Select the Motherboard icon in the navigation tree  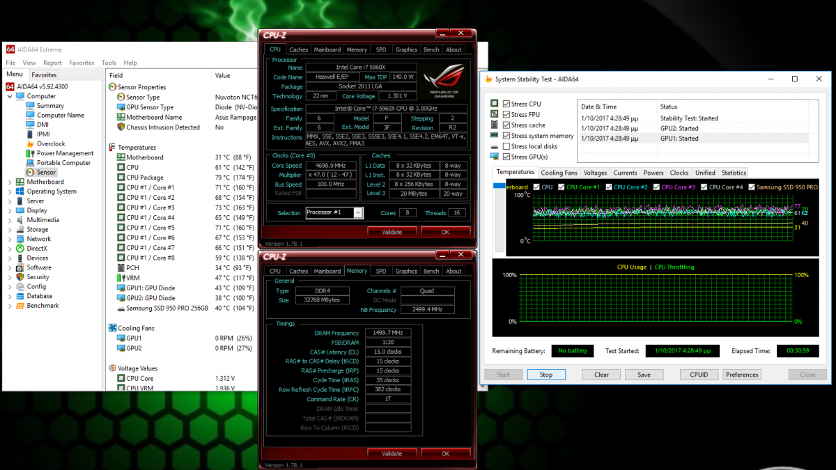20,182
